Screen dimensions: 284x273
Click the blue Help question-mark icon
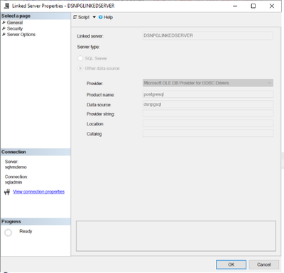pyautogui.click(x=101, y=17)
